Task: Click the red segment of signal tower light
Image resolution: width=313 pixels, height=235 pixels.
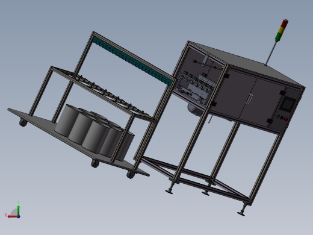Action: (285, 23)
